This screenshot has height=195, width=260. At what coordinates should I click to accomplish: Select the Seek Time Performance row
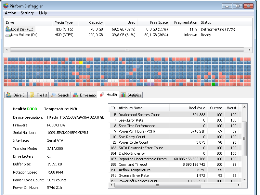[175, 126]
